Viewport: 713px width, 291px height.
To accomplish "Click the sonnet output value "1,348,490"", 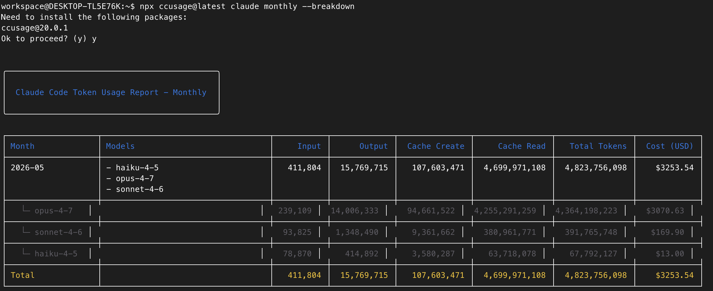I will [357, 232].
